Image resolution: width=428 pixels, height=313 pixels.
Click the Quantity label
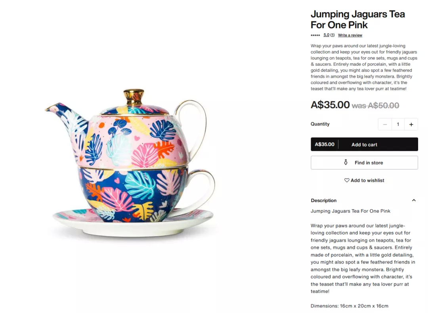point(320,124)
